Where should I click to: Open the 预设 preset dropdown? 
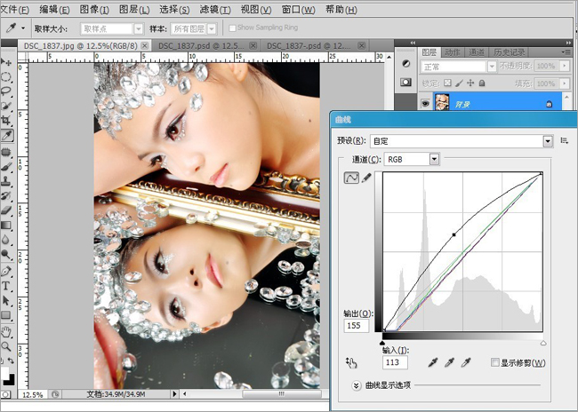[548, 141]
